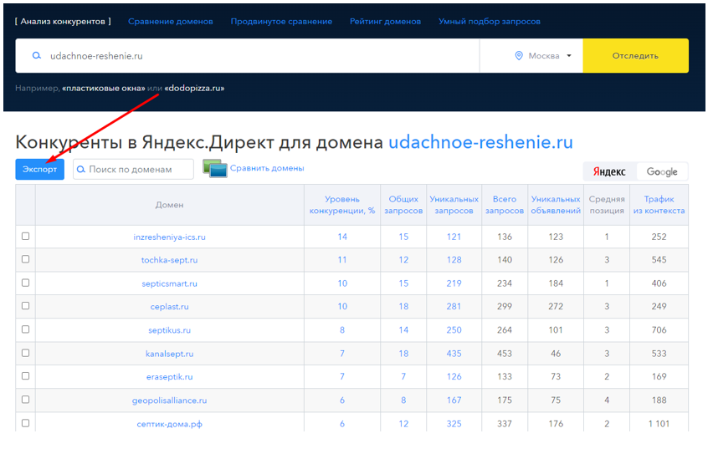Switch to the Google results tab
The height and width of the screenshot is (459, 713).
(x=662, y=171)
